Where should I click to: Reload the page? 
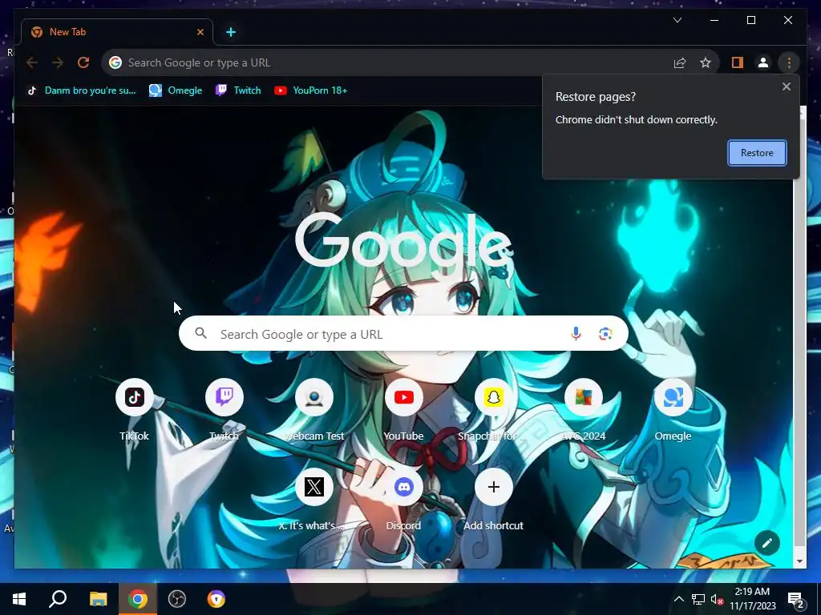83,62
